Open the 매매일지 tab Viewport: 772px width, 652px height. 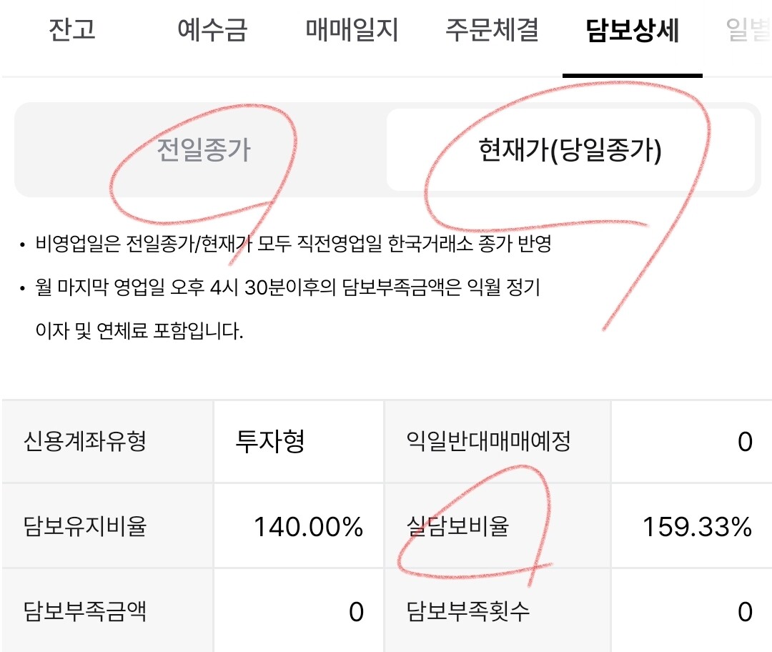[352, 29]
